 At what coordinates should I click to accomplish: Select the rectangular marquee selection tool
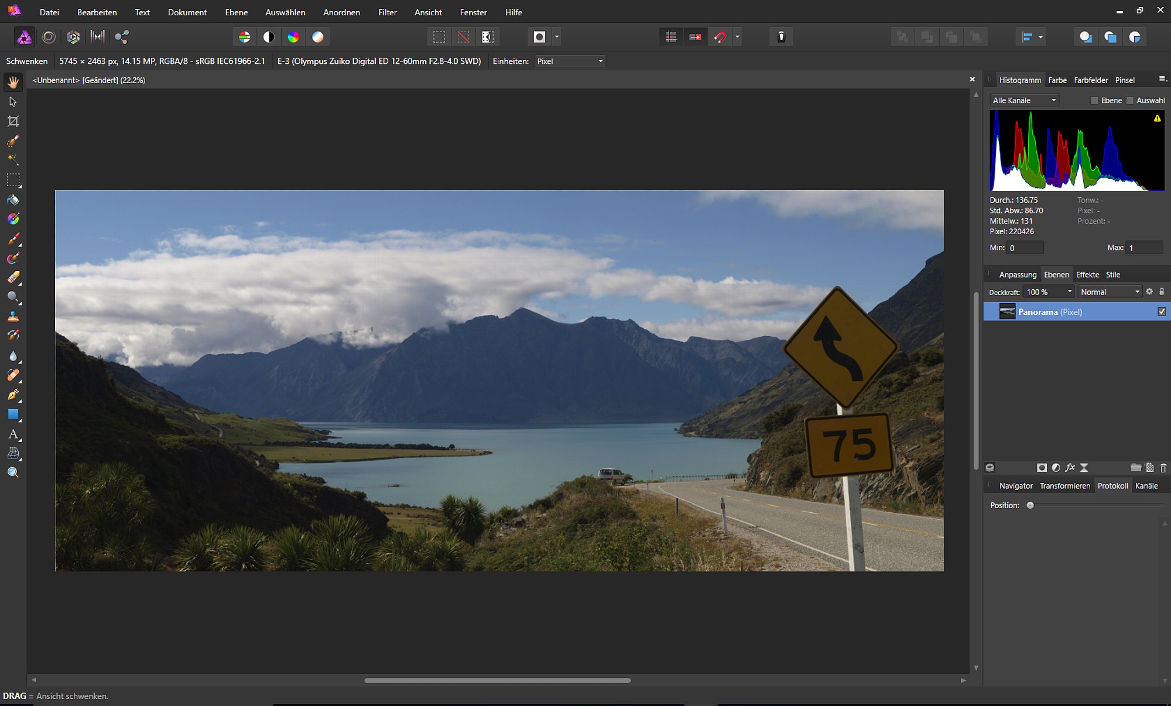[x=13, y=180]
